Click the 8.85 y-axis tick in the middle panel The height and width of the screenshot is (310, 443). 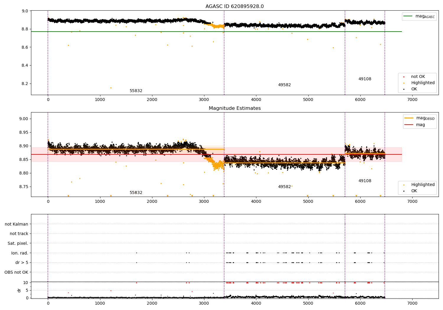[x=24, y=159]
